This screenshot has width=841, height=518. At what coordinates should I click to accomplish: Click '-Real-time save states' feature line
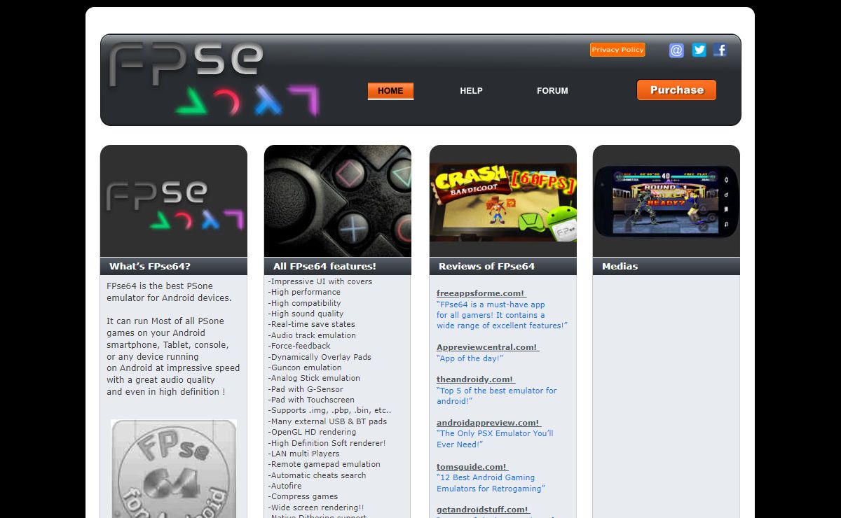pyautogui.click(x=311, y=324)
